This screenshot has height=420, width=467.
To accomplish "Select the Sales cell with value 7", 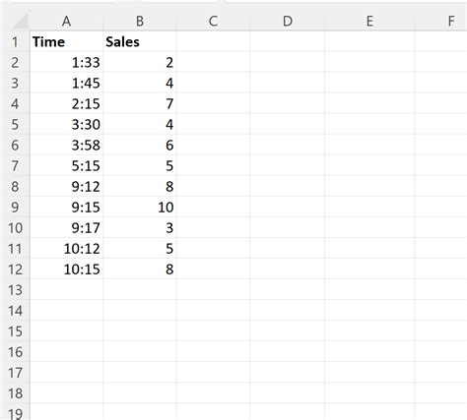I will pyautogui.click(x=140, y=103).
